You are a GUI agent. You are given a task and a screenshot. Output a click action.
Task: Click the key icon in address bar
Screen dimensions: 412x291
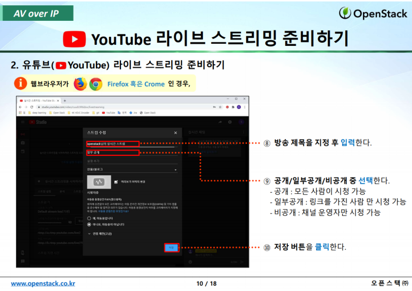(214, 107)
